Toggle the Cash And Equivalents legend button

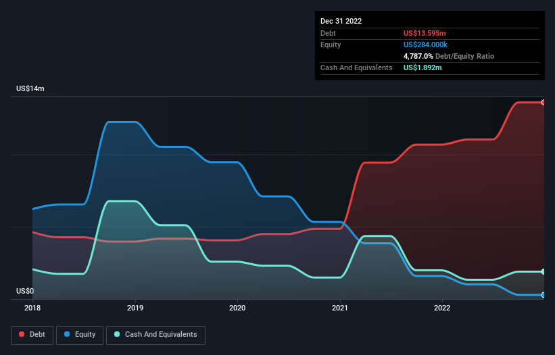(155, 335)
